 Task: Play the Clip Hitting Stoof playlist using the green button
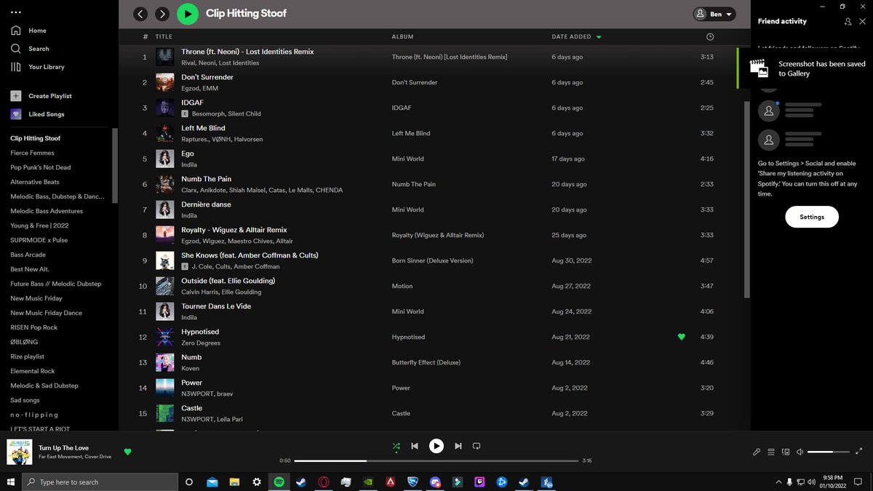(188, 13)
